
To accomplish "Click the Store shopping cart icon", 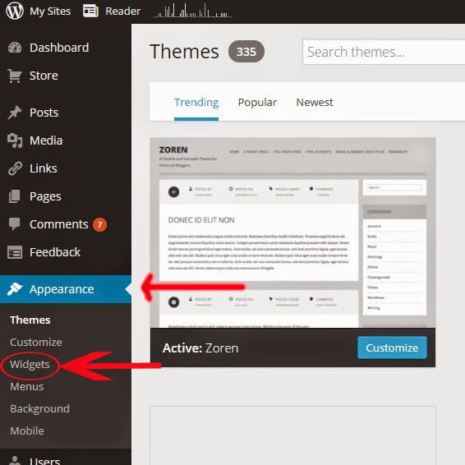I will [15, 76].
